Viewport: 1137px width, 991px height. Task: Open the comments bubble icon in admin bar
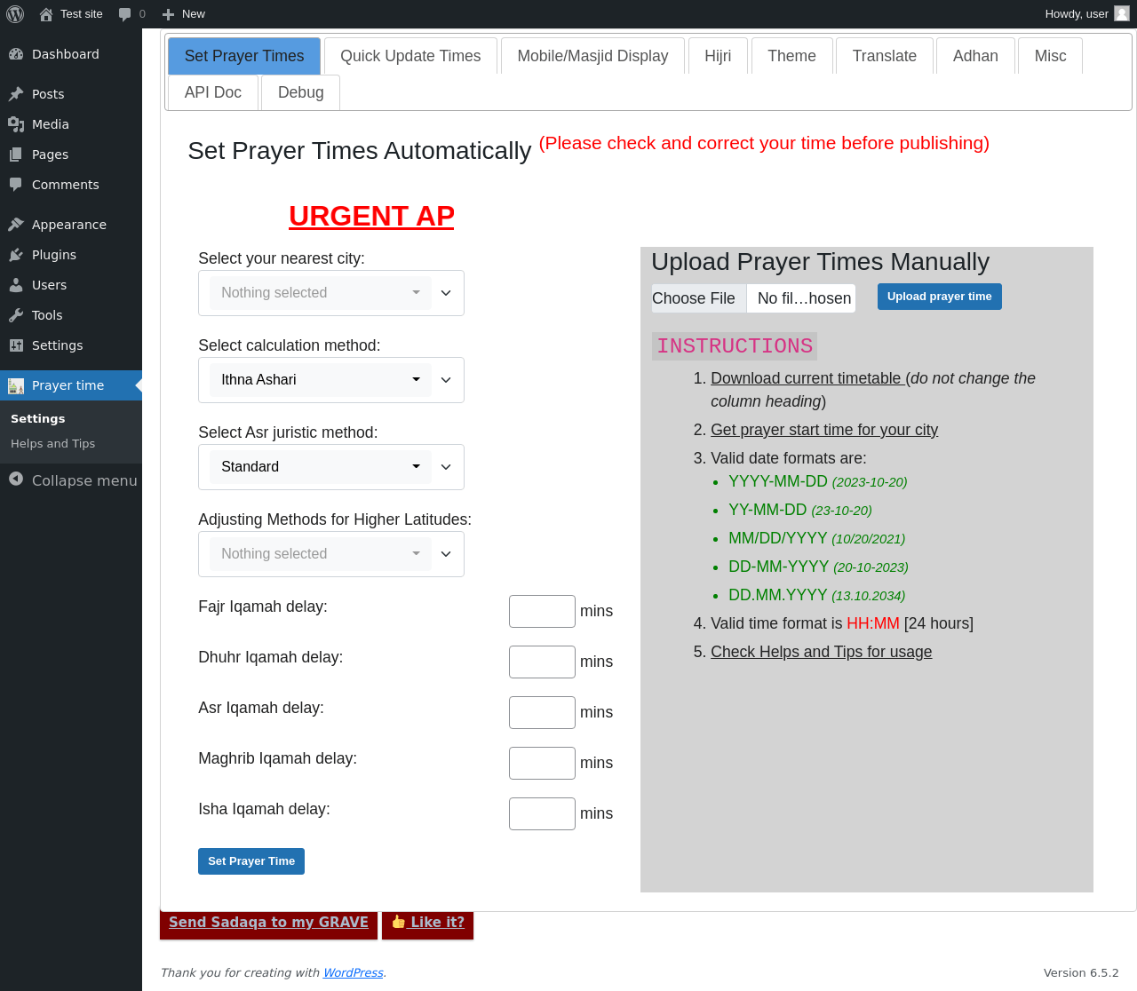click(x=124, y=14)
